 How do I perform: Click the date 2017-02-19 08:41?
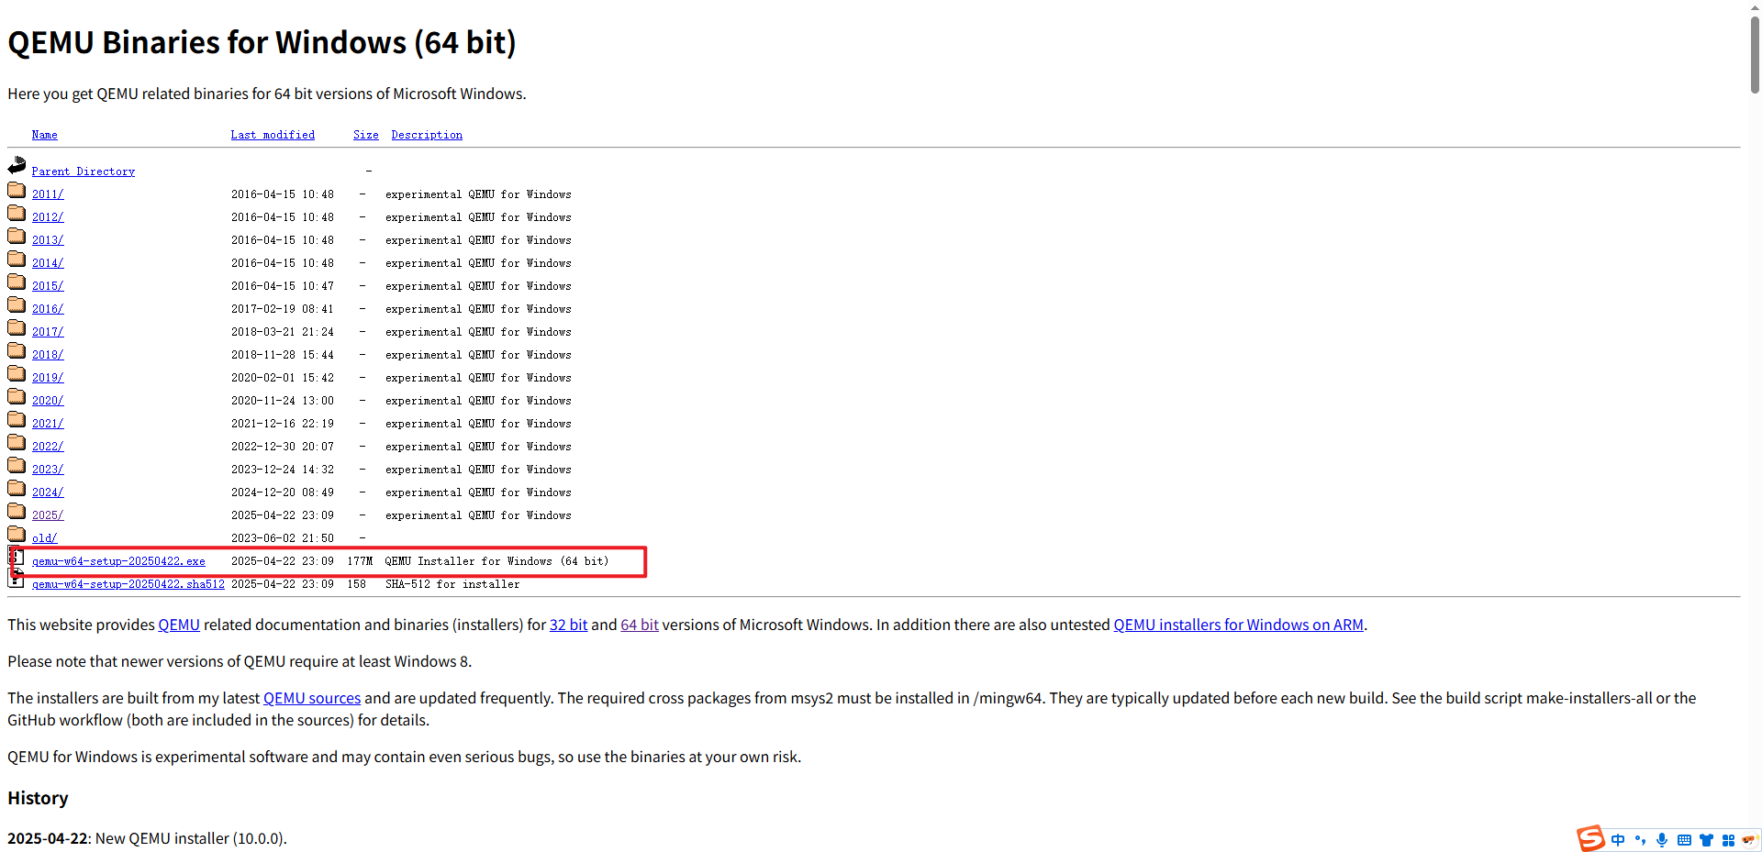click(283, 309)
